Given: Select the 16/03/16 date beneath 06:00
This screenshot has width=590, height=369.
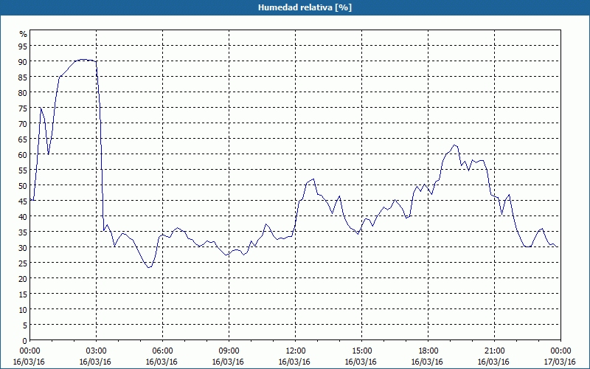Looking at the screenshot, I should pyautogui.click(x=162, y=362).
